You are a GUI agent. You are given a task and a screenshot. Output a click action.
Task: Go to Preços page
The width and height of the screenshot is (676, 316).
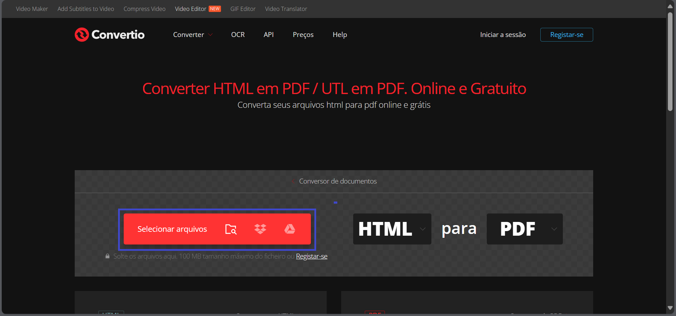303,35
